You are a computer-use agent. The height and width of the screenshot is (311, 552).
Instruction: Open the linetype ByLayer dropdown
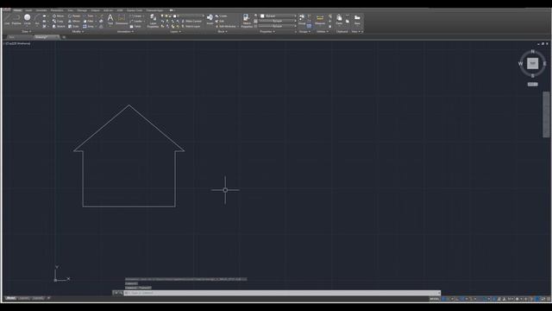pos(278,26)
